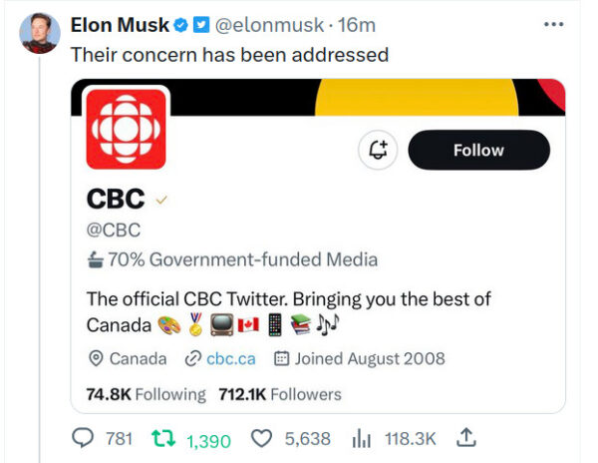Click the CBC red logo picture

point(127,129)
